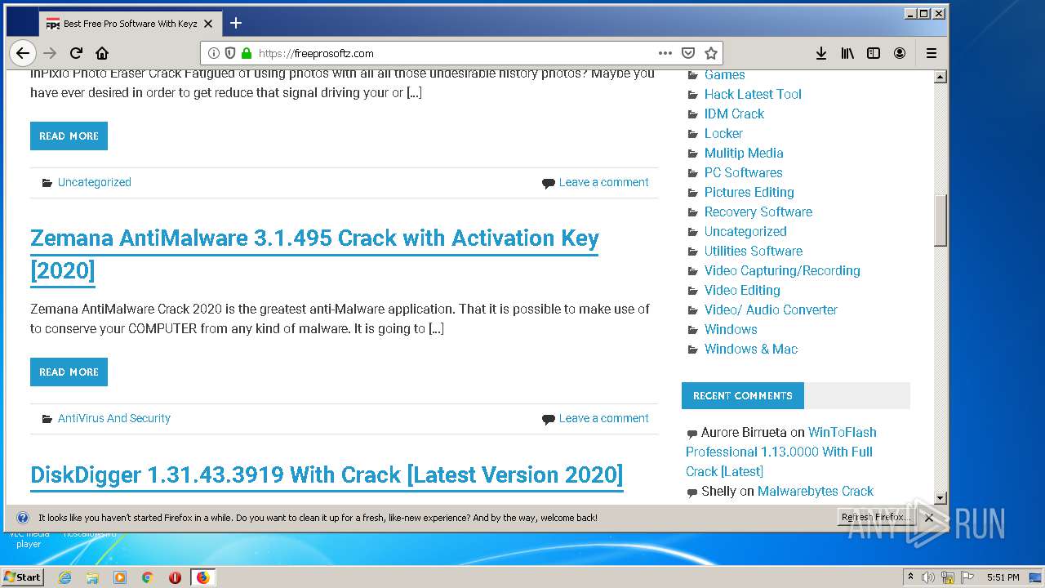Open media player taskbar icon
1045x588 pixels.
(x=120, y=577)
